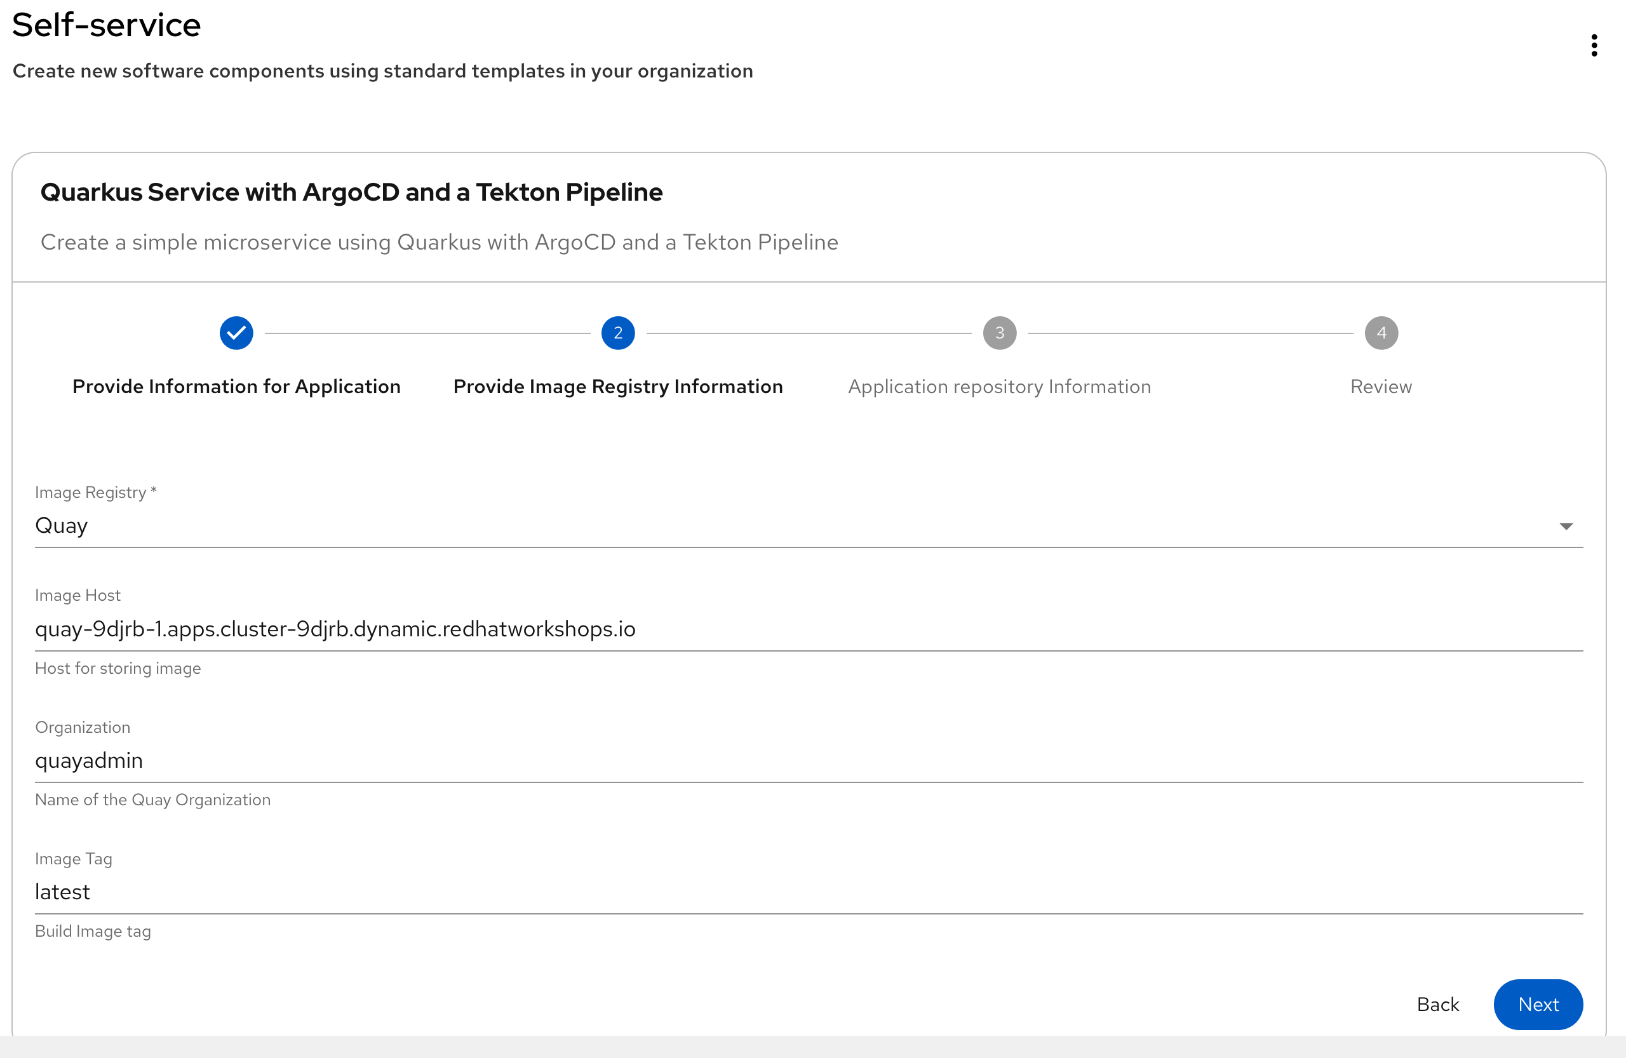
Task: Select Application repository Information step label
Action: (x=1000, y=387)
